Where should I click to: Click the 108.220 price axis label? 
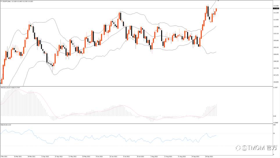(276, 61)
